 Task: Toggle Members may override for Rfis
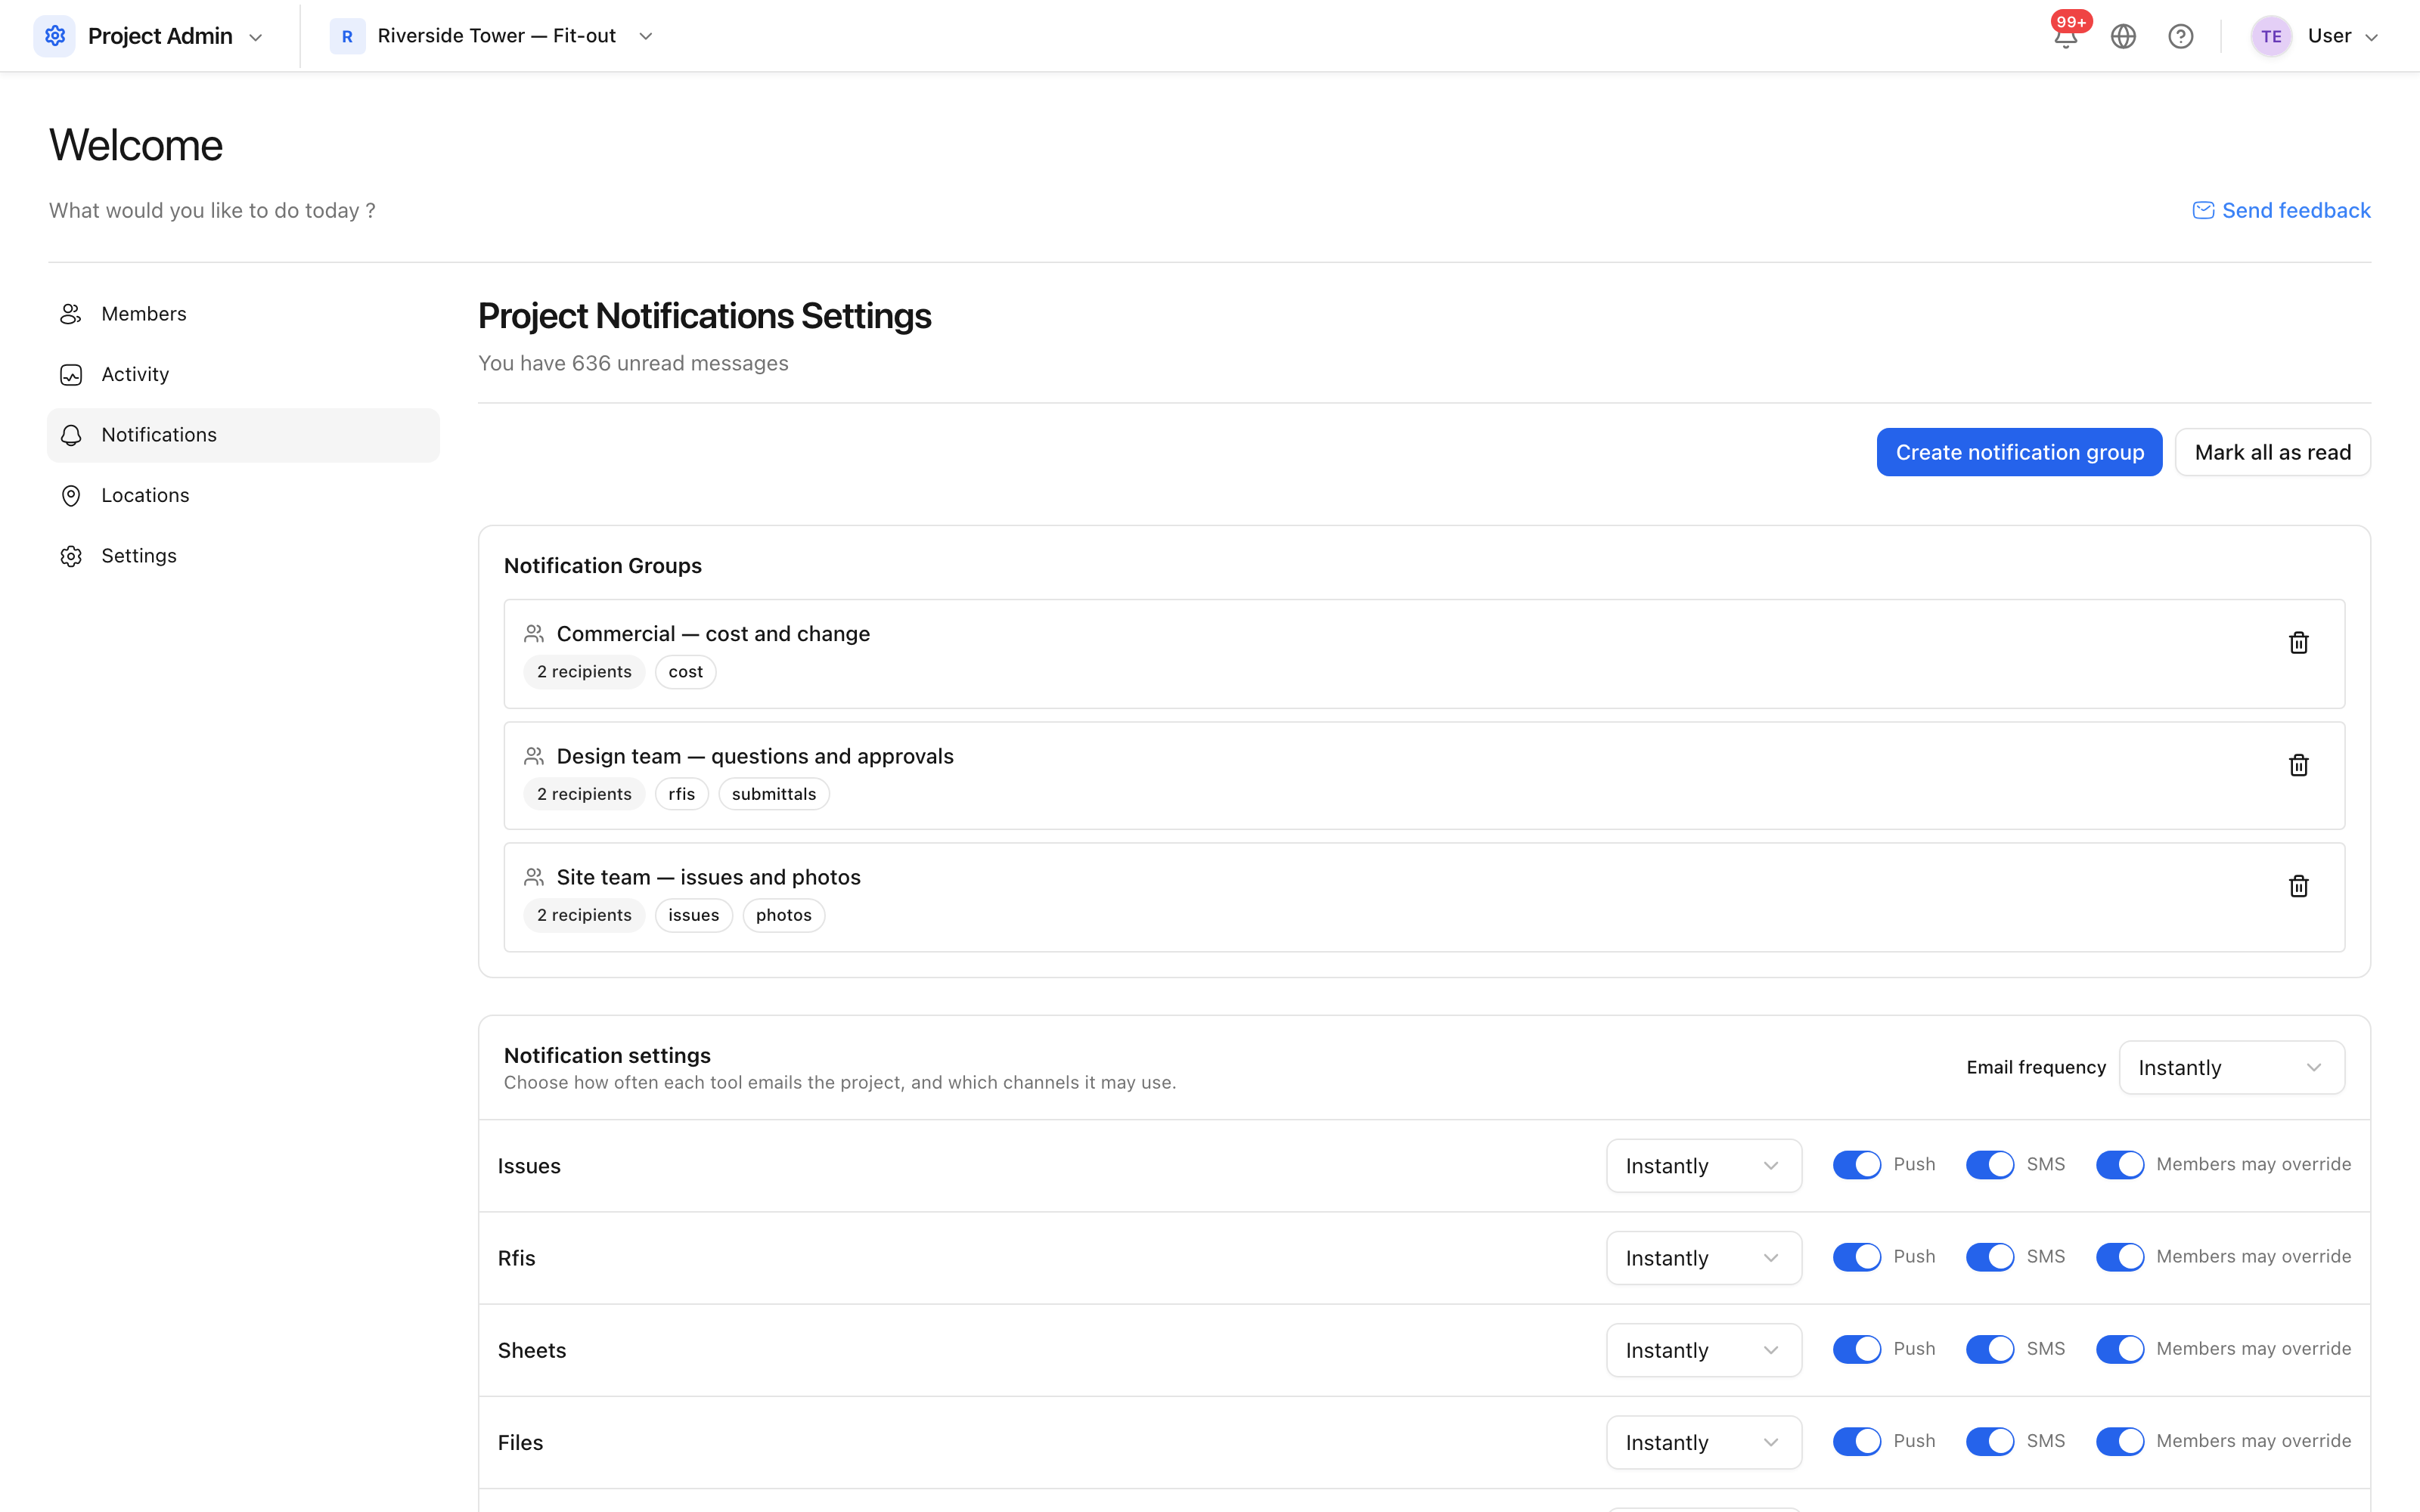2120,1257
